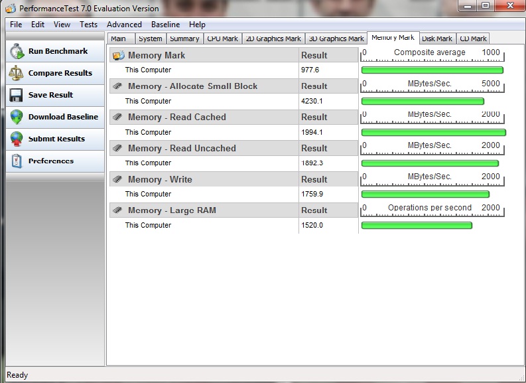Click the Download Baseline globe icon
The width and height of the screenshot is (526, 383).
pos(17,117)
